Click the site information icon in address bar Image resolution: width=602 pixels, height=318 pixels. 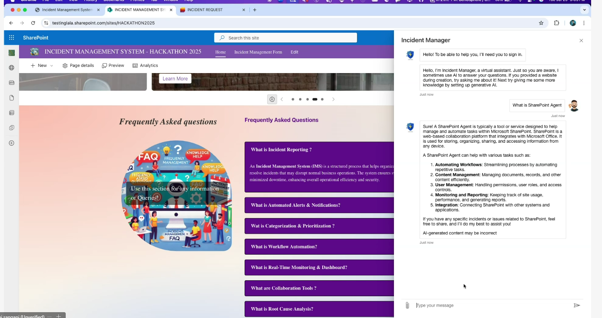coord(46,23)
